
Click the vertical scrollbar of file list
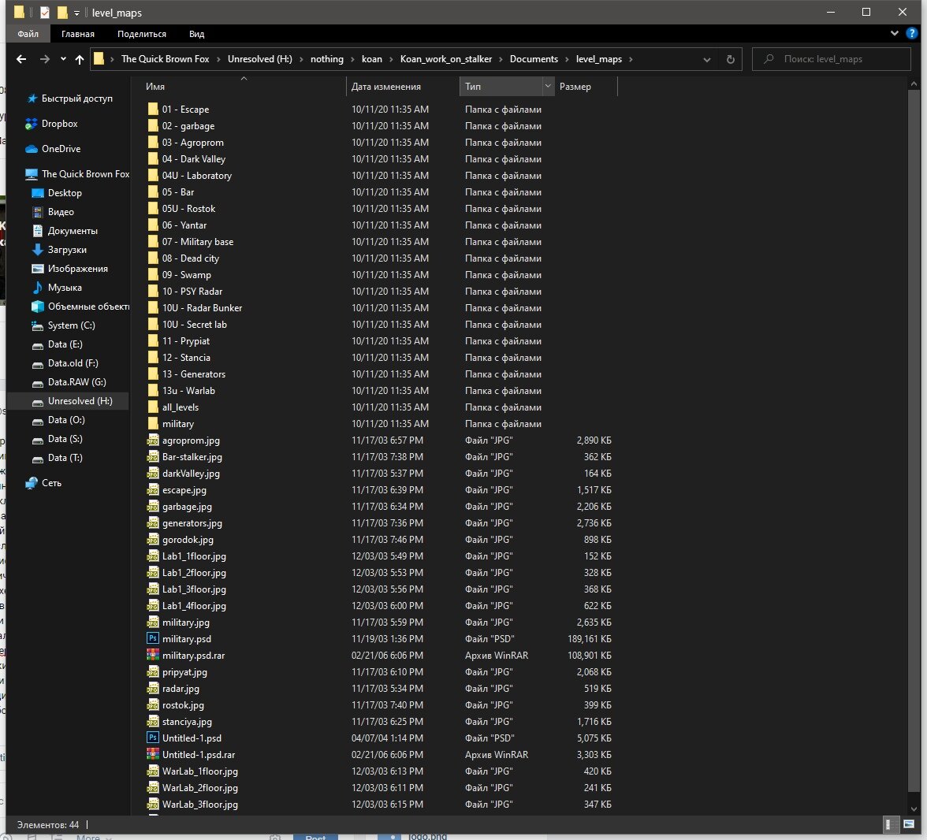click(x=914, y=440)
